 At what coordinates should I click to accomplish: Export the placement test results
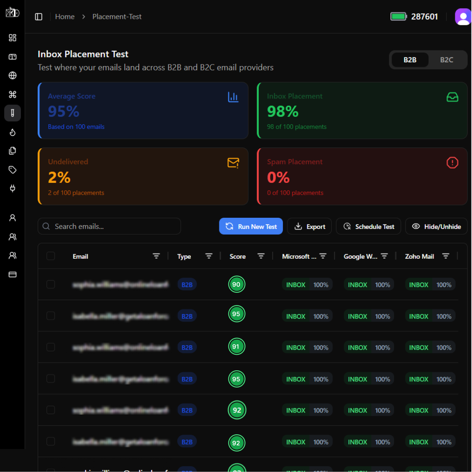(309, 226)
